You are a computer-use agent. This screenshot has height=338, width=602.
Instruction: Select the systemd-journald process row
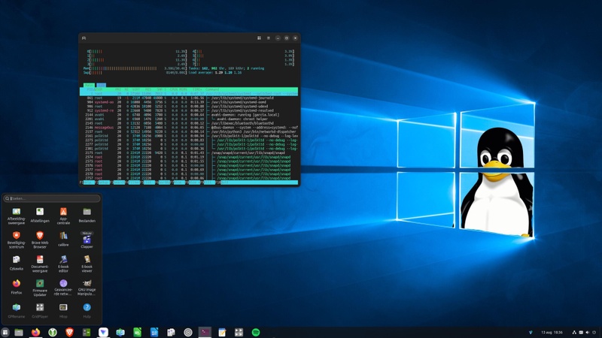pyautogui.click(x=189, y=98)
